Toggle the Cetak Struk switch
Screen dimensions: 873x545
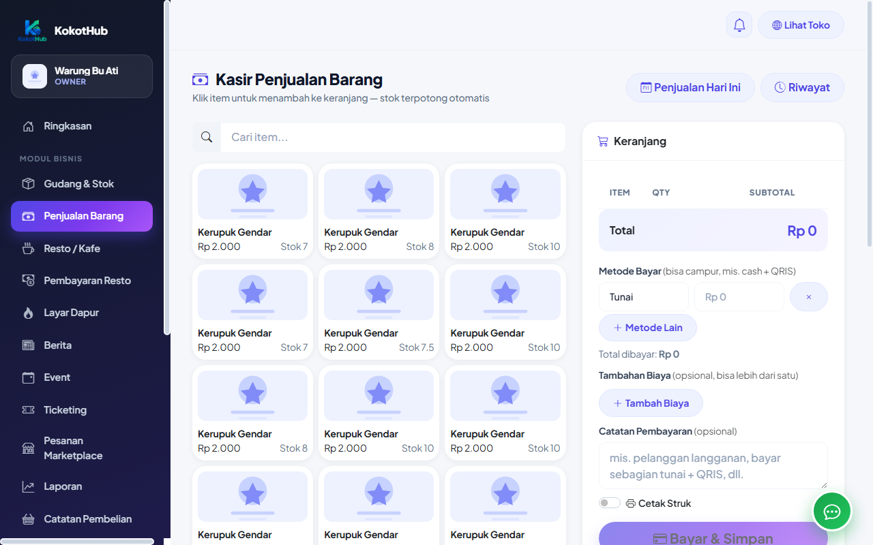tap(610, 503)
